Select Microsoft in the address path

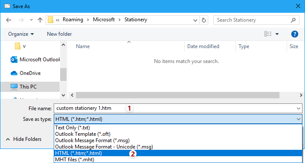tap(104, 20)
